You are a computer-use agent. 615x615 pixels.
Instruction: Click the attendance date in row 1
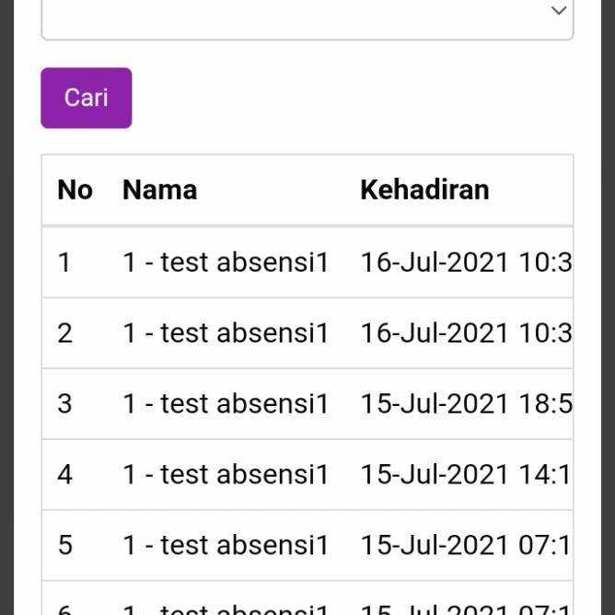tap(466, 262)
